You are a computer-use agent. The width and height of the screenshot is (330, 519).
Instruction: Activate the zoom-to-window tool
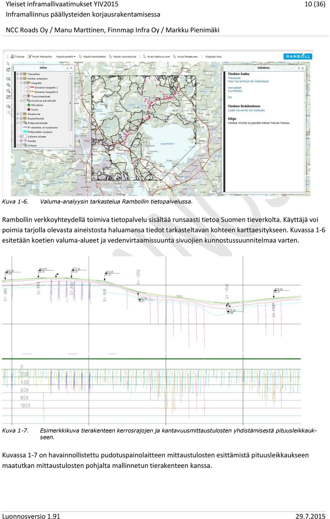(8, 79)
